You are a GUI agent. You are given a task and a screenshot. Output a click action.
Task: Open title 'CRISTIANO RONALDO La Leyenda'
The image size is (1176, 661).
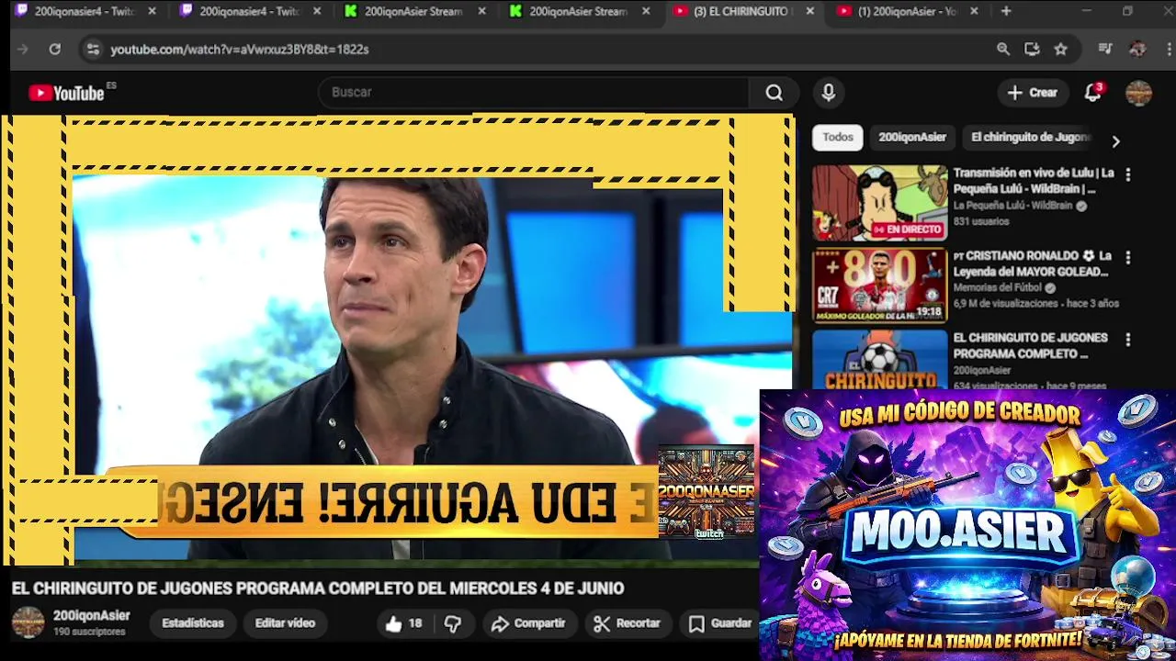[x=1033, y=263]
